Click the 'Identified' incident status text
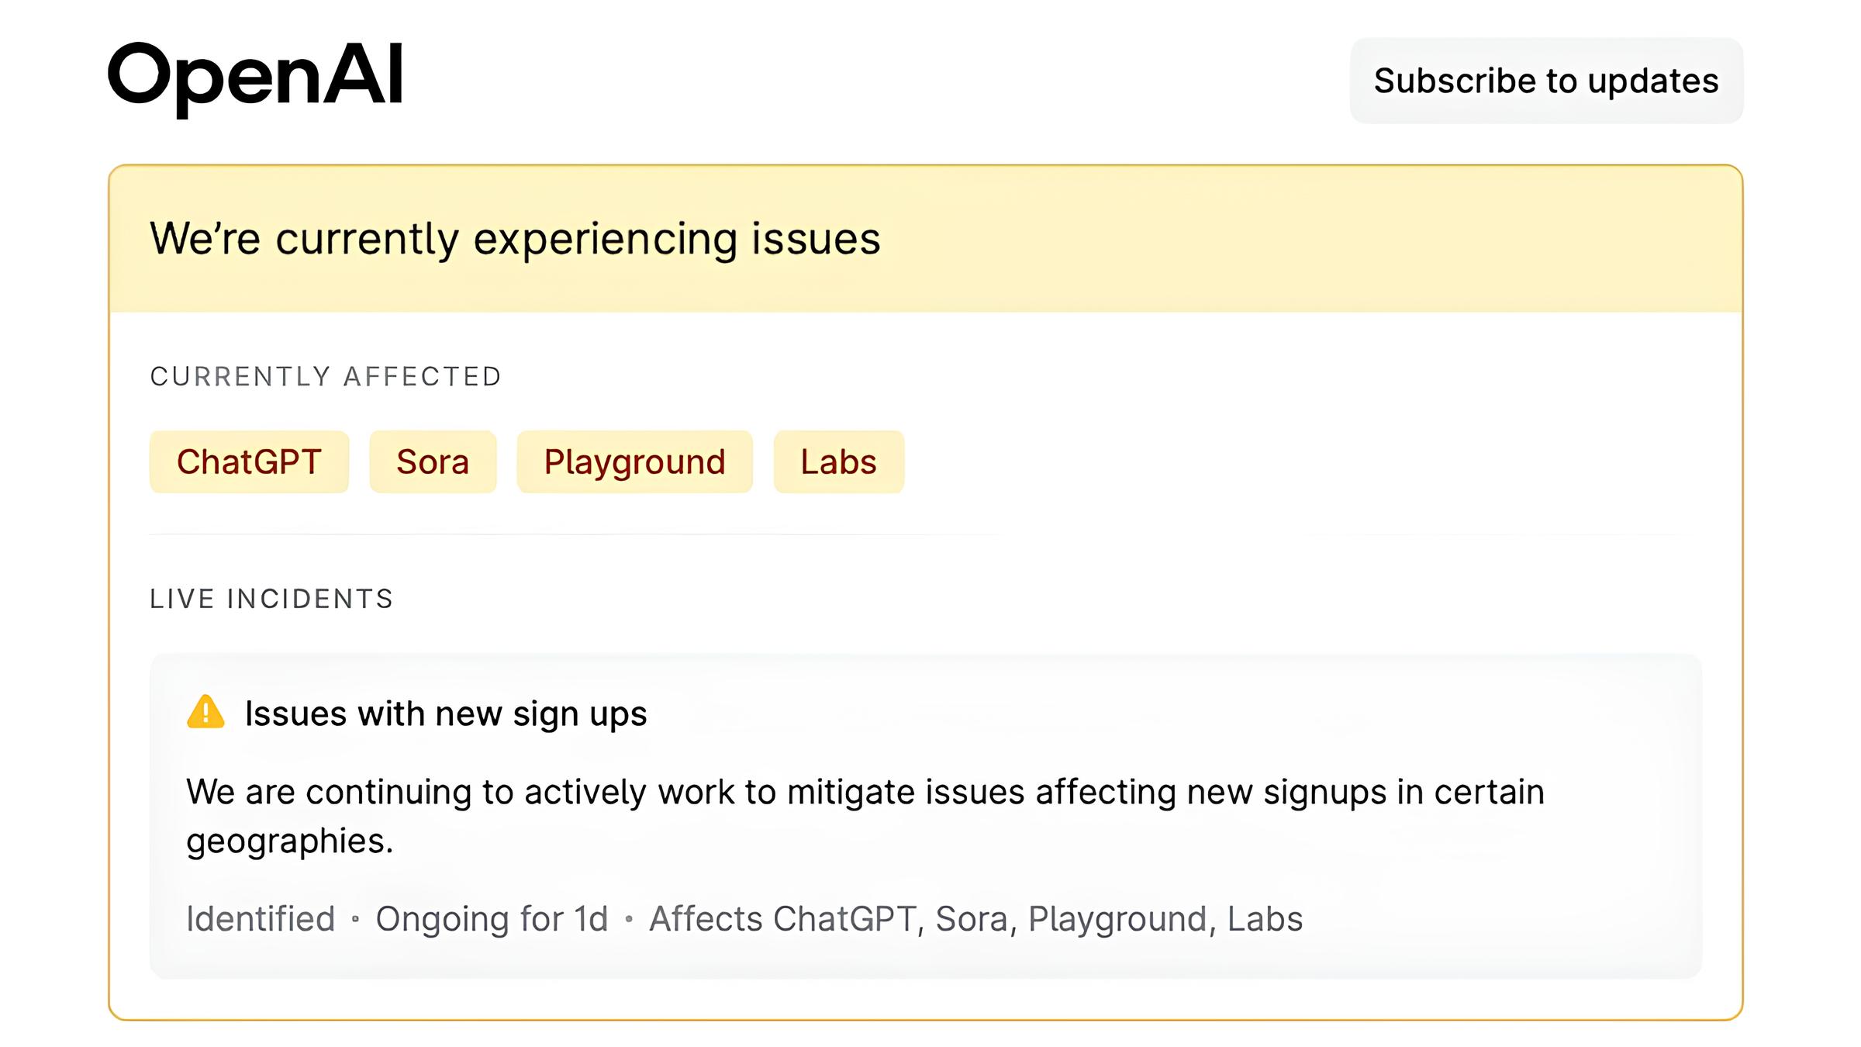1861x1047 pixels. click(x=261, y=919)
